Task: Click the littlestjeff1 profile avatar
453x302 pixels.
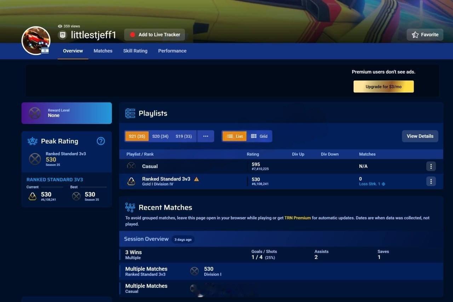Action: [36, 40]
